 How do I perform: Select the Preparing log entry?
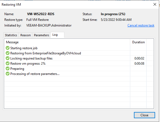pyautogui.click(x=79, y=68)
